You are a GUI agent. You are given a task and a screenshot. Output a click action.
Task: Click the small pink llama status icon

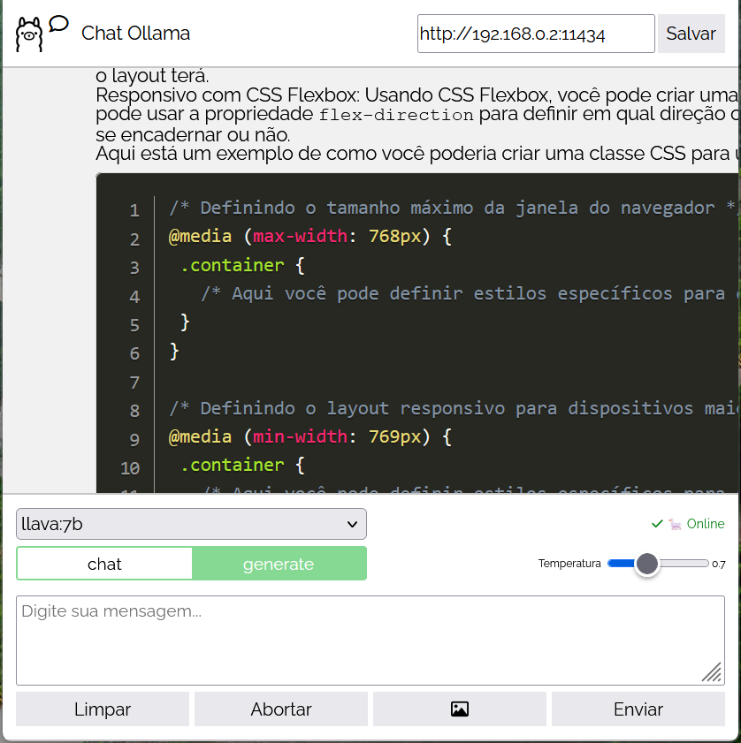(x=675, y=524)
